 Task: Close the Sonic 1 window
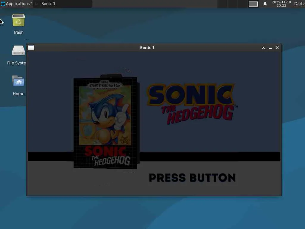pyautogui.click(x=277, y=47)
